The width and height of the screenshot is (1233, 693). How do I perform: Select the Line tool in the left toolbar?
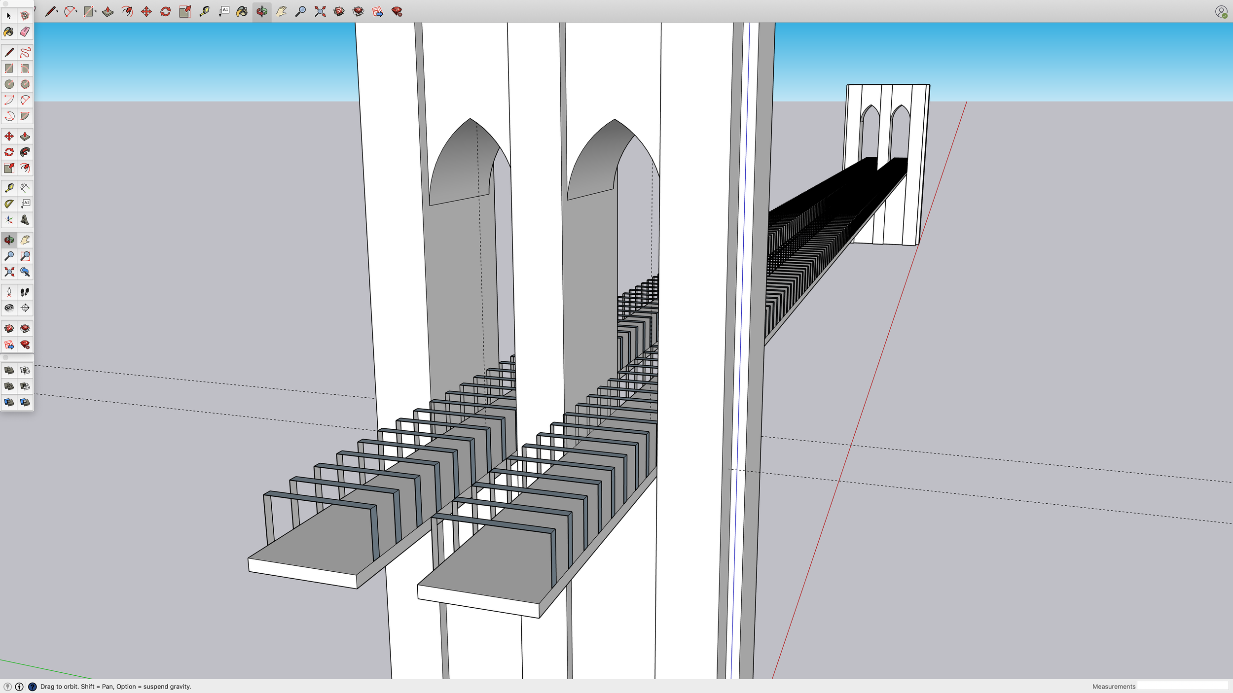coord(8,52)
